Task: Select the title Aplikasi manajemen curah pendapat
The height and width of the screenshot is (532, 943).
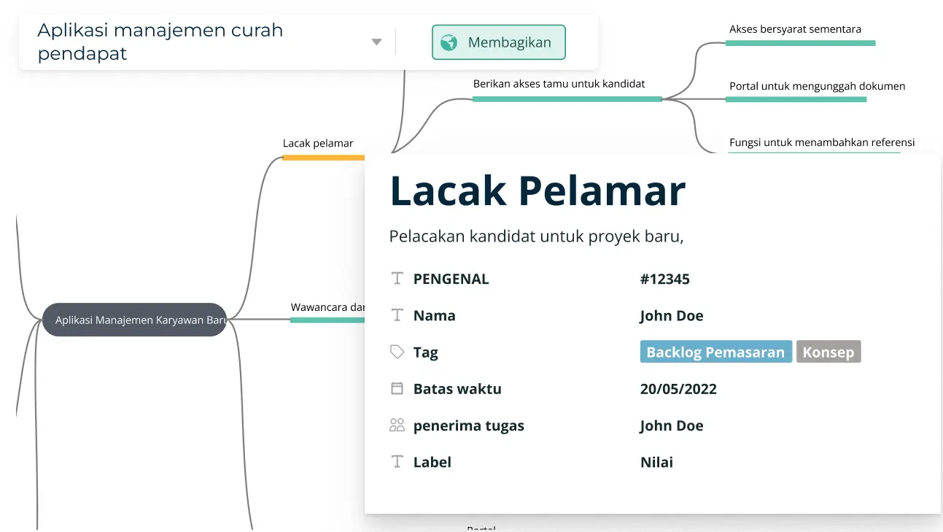Action: click(x=160, y=42)
